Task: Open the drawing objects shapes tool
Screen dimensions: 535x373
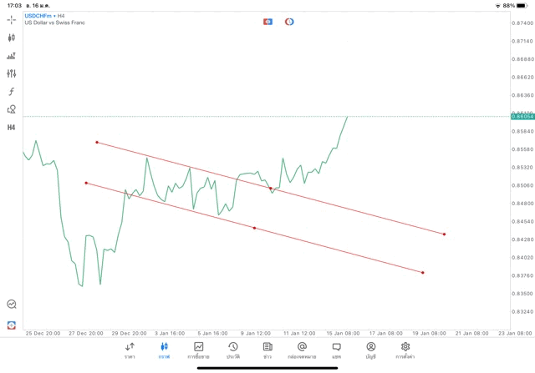Action: (12, 109)
